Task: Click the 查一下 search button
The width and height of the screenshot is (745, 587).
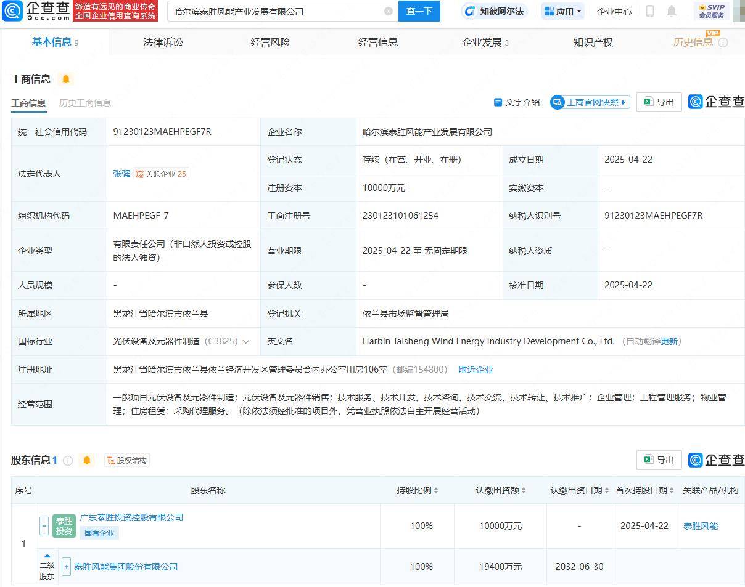Action: coord(419,11)
